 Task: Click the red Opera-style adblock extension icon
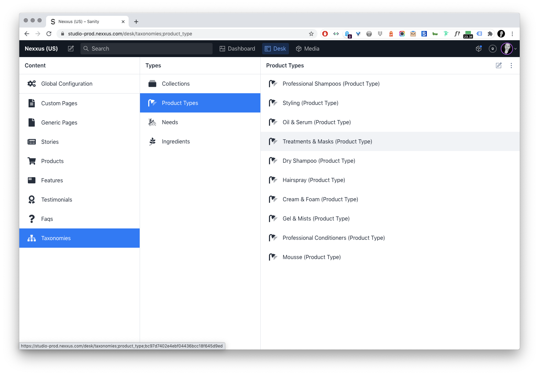[325, 34]
